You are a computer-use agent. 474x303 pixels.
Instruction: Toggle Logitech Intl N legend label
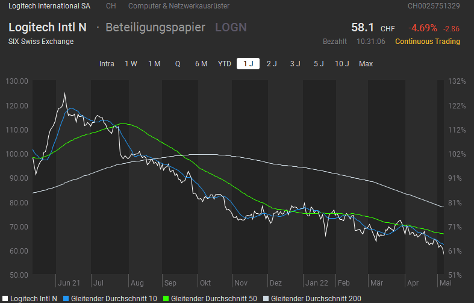(34, 299)
